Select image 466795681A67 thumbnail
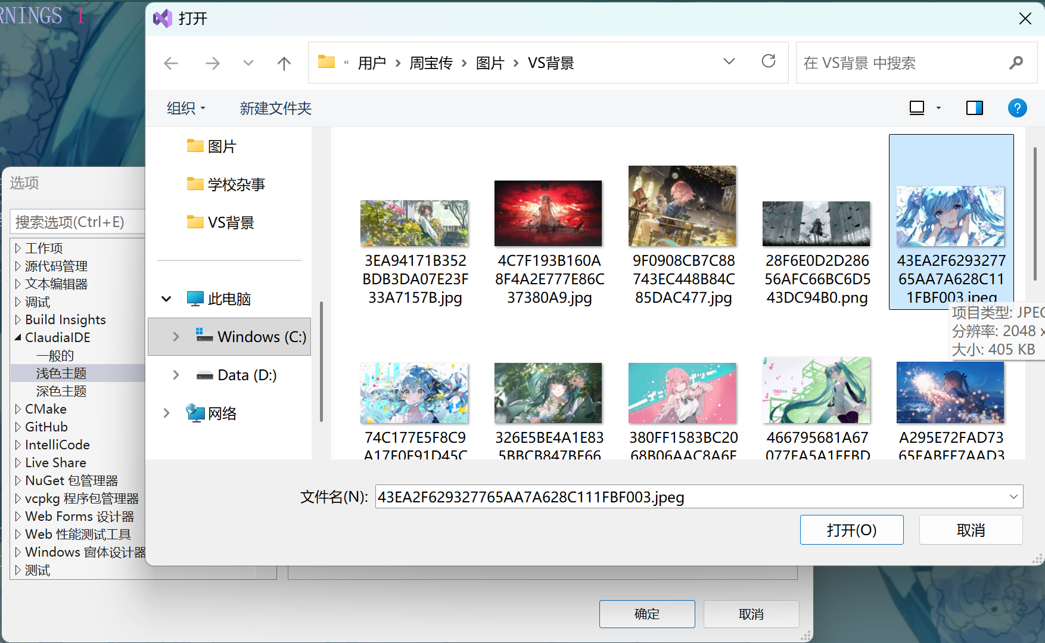 (817, 390)
